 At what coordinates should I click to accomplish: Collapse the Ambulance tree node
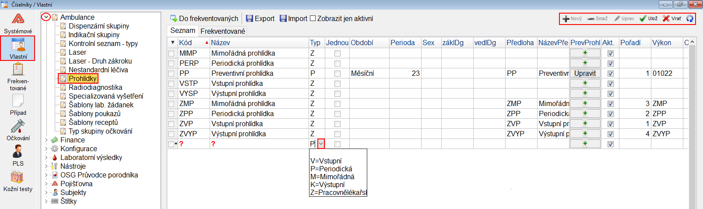click(x=46, y=17)
